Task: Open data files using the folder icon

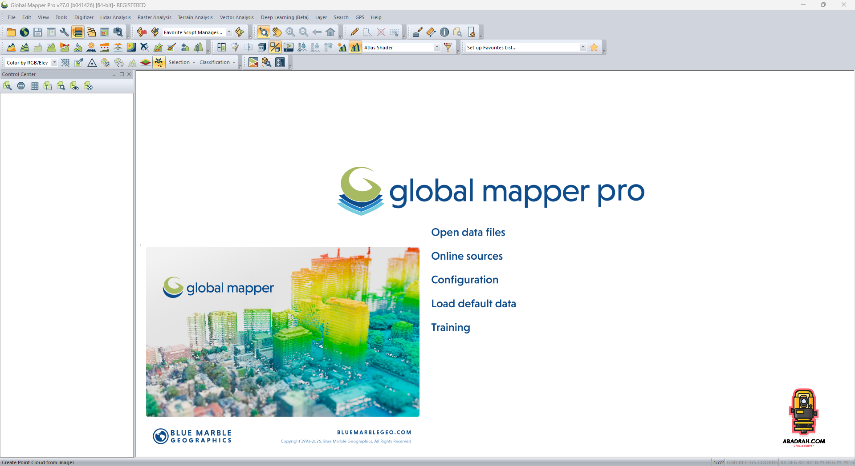Action: 11,32
